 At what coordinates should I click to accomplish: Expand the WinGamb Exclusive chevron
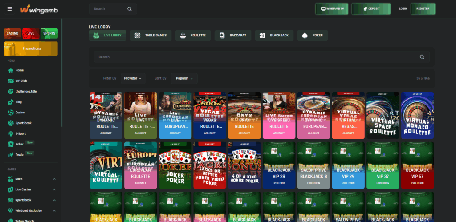[x=54, y=211]
